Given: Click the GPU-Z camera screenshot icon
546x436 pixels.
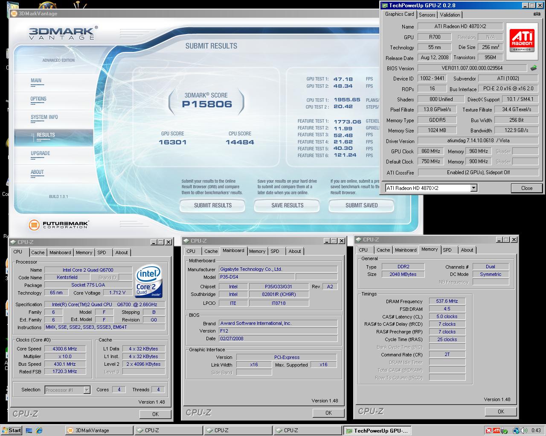Looking at the screenshot, I should pos(536,14).
